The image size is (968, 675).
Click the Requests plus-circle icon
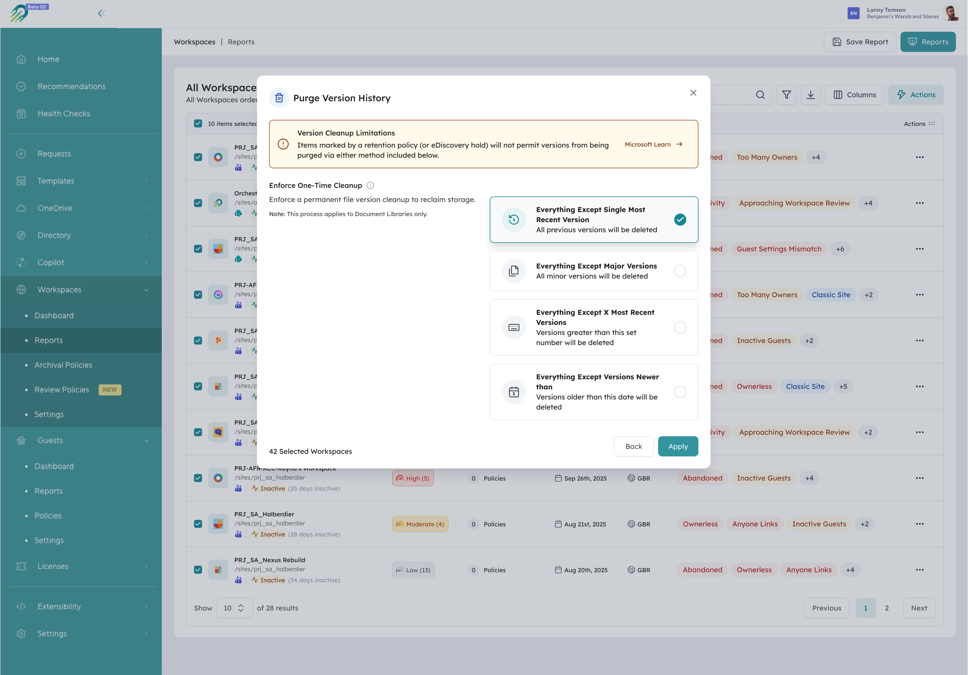(x=21, y=154)
